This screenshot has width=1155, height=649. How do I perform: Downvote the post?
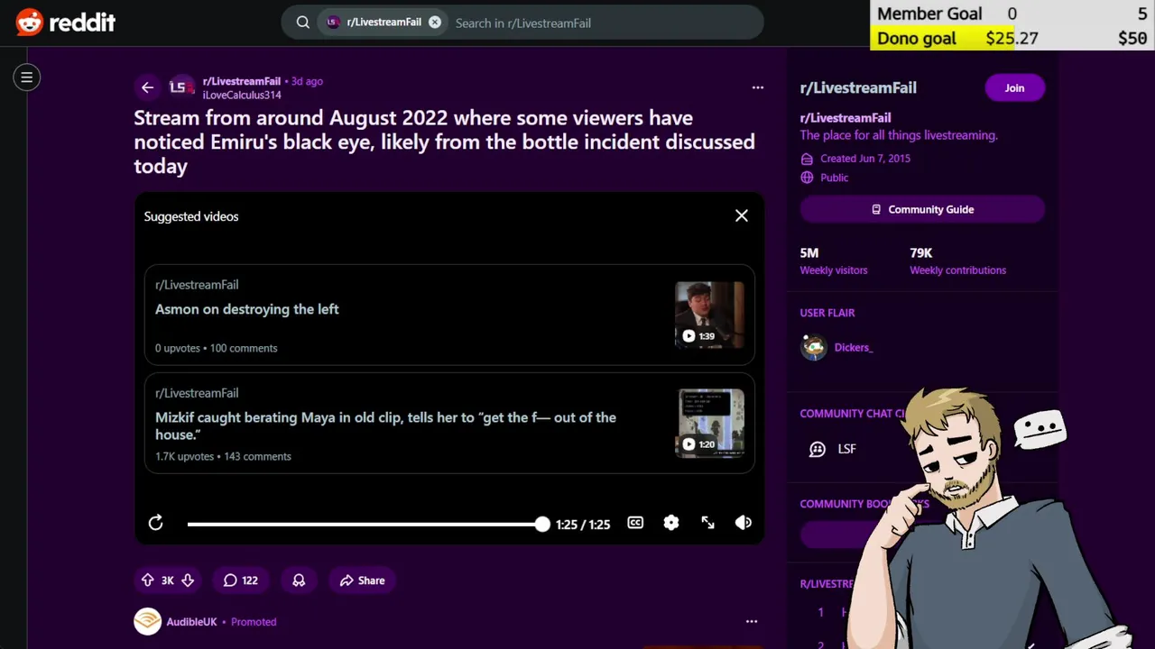188,580
